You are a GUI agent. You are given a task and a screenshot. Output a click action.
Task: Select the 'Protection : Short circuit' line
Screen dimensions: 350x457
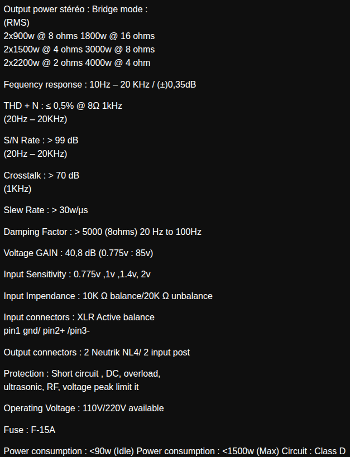click(82, 374)
